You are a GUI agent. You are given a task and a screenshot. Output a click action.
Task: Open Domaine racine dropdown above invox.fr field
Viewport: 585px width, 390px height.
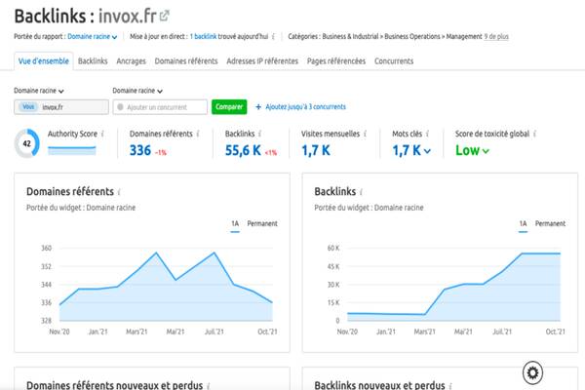click(39, 91)
